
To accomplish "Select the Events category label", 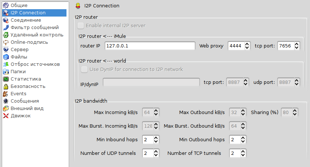I will tap(18, 94).
